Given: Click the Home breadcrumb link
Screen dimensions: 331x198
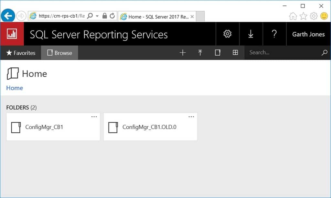Looking at the screenshot, I should click(x=15, y=88).
